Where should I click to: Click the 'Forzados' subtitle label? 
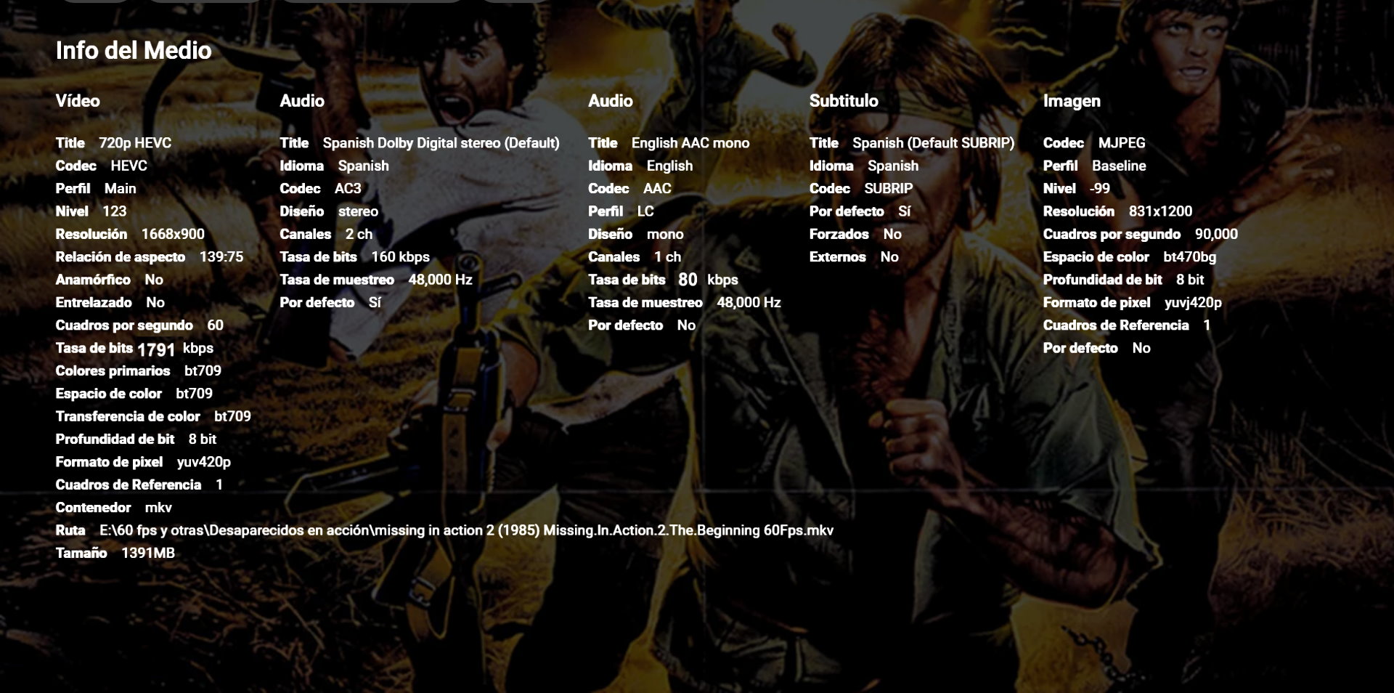[839, 234]
